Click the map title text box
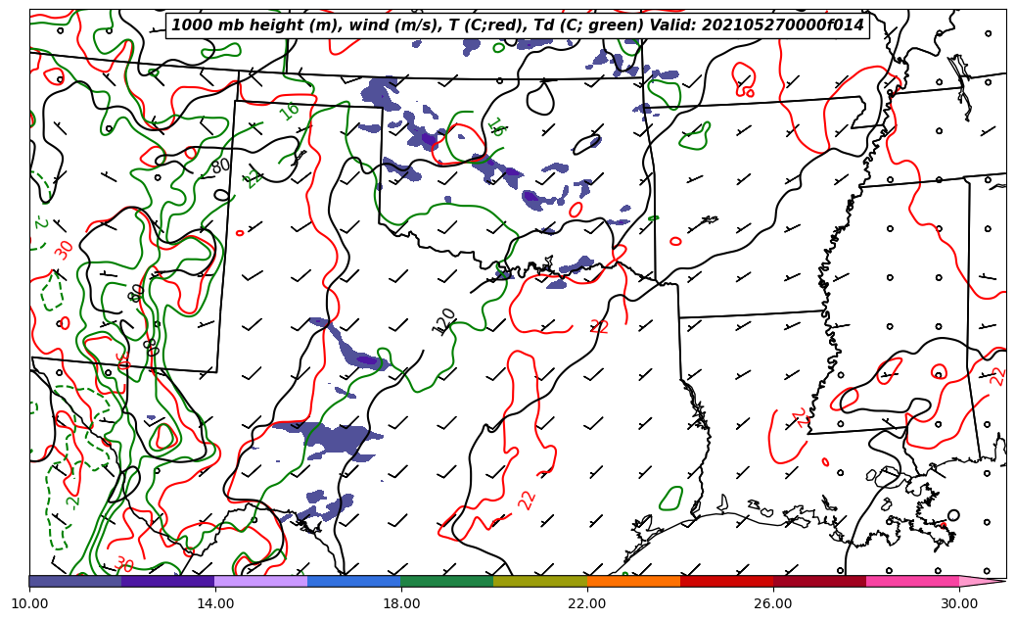The height and width of the screenshot is (620, 1015). point(517,25)
